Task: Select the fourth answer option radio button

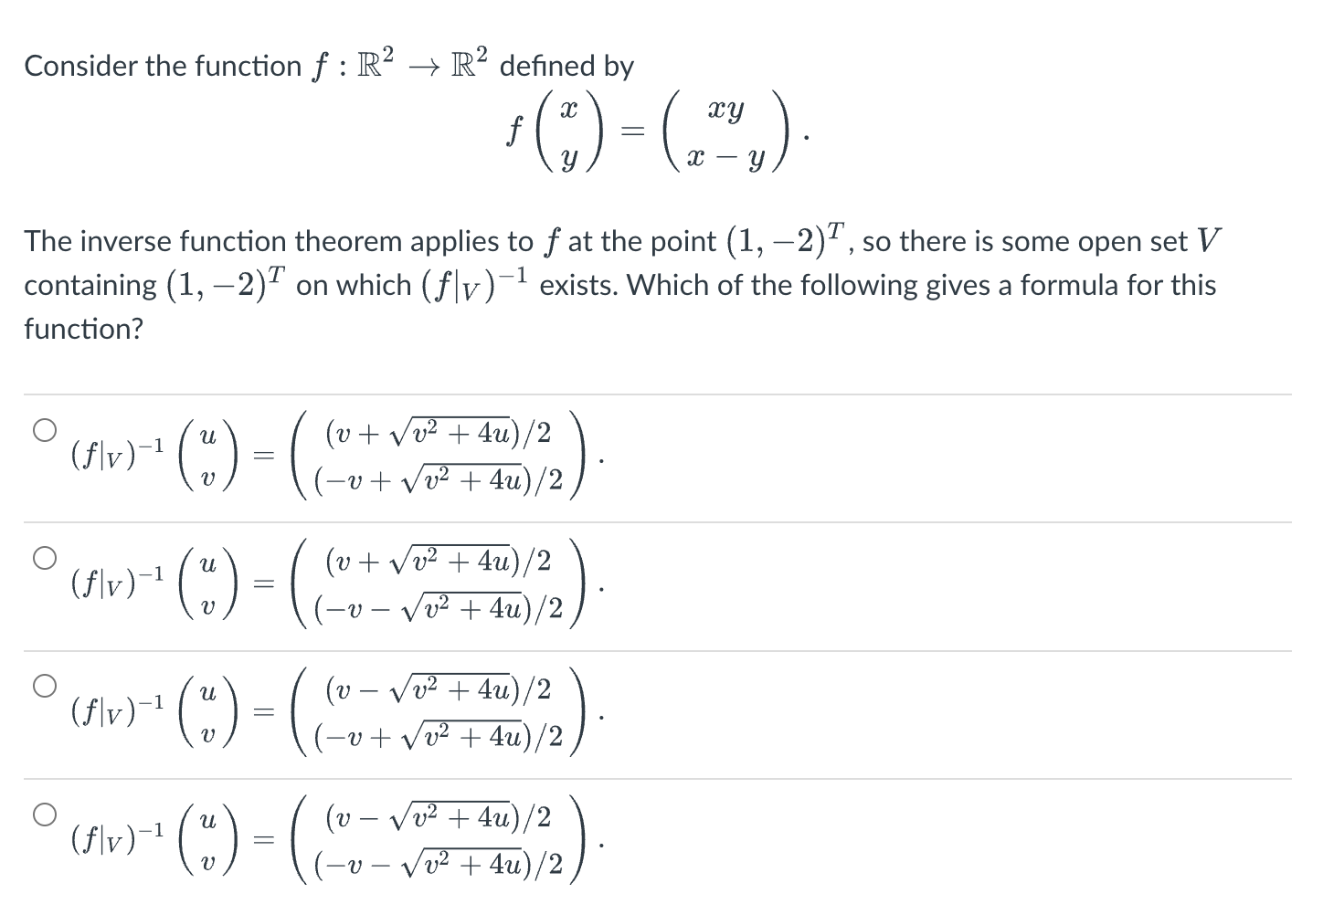Action: coord(45,812)
